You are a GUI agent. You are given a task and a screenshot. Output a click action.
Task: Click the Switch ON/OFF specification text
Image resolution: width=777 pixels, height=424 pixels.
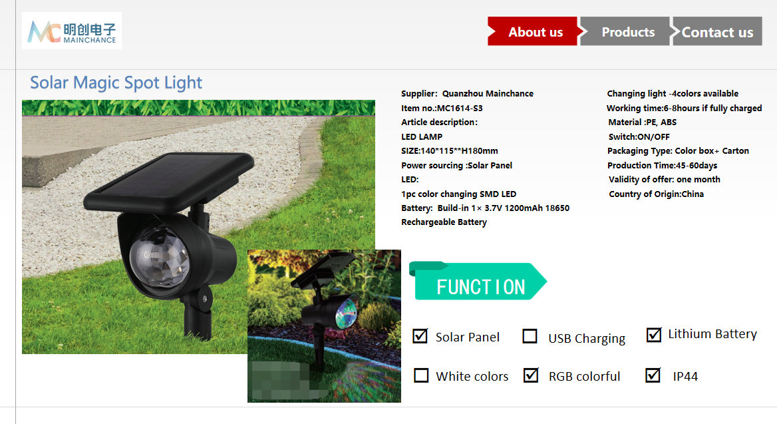pos(639,137)
